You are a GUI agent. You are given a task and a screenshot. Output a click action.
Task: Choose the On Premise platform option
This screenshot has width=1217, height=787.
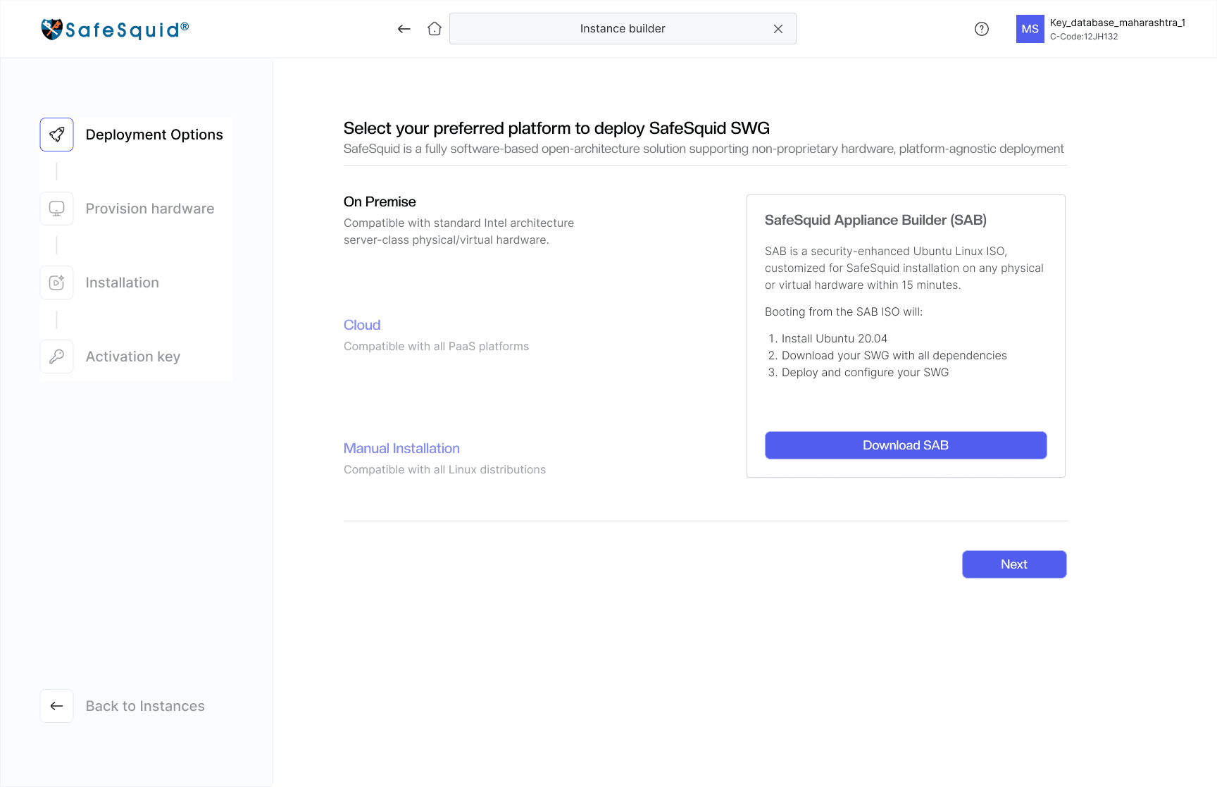click(x=380, y=202)
